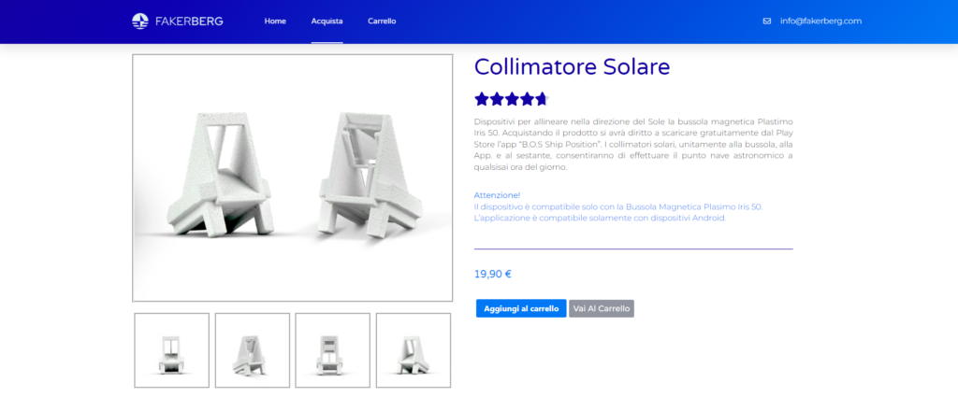Click the fifth rating star
Viewport: 958px width, 397px height.
[x=542, y=99]
